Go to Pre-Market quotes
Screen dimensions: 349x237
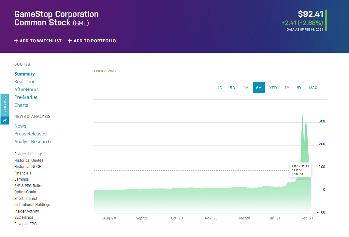pos(26,97)
